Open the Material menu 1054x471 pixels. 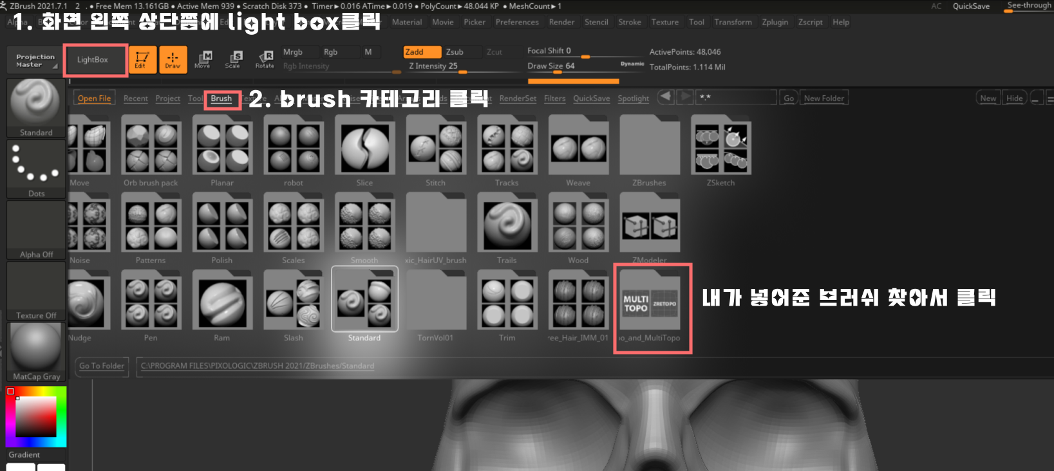click(407, 22)
